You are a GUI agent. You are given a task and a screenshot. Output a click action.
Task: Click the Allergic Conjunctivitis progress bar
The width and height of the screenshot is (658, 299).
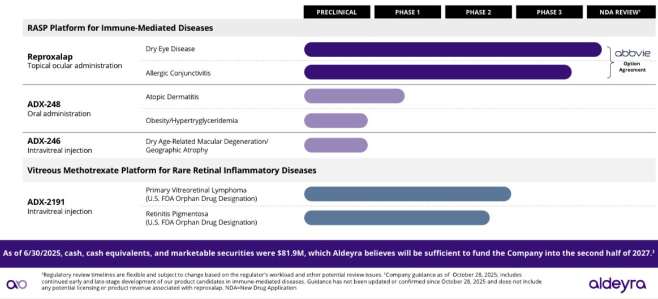tap(438, 72)
